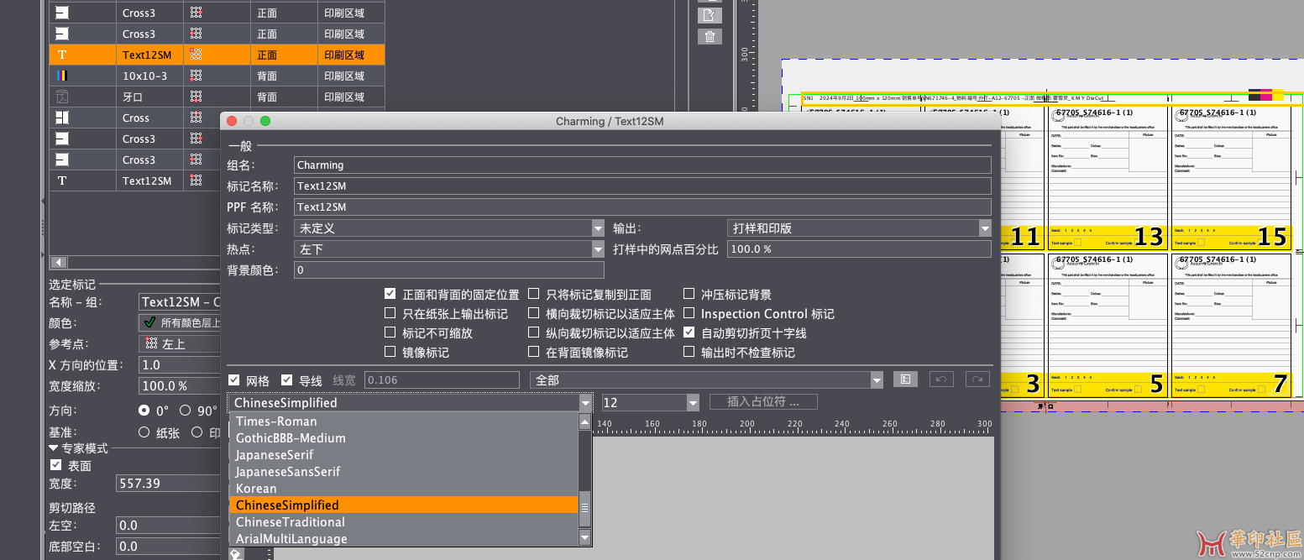The image size is (1304, 560).
Task: Choose GothicBBB-Medium from the font list
Action: [404, 438]
